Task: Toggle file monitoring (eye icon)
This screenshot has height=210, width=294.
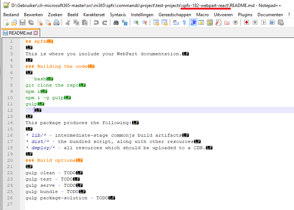Action: pyautogui.click(x=235, y=23)
